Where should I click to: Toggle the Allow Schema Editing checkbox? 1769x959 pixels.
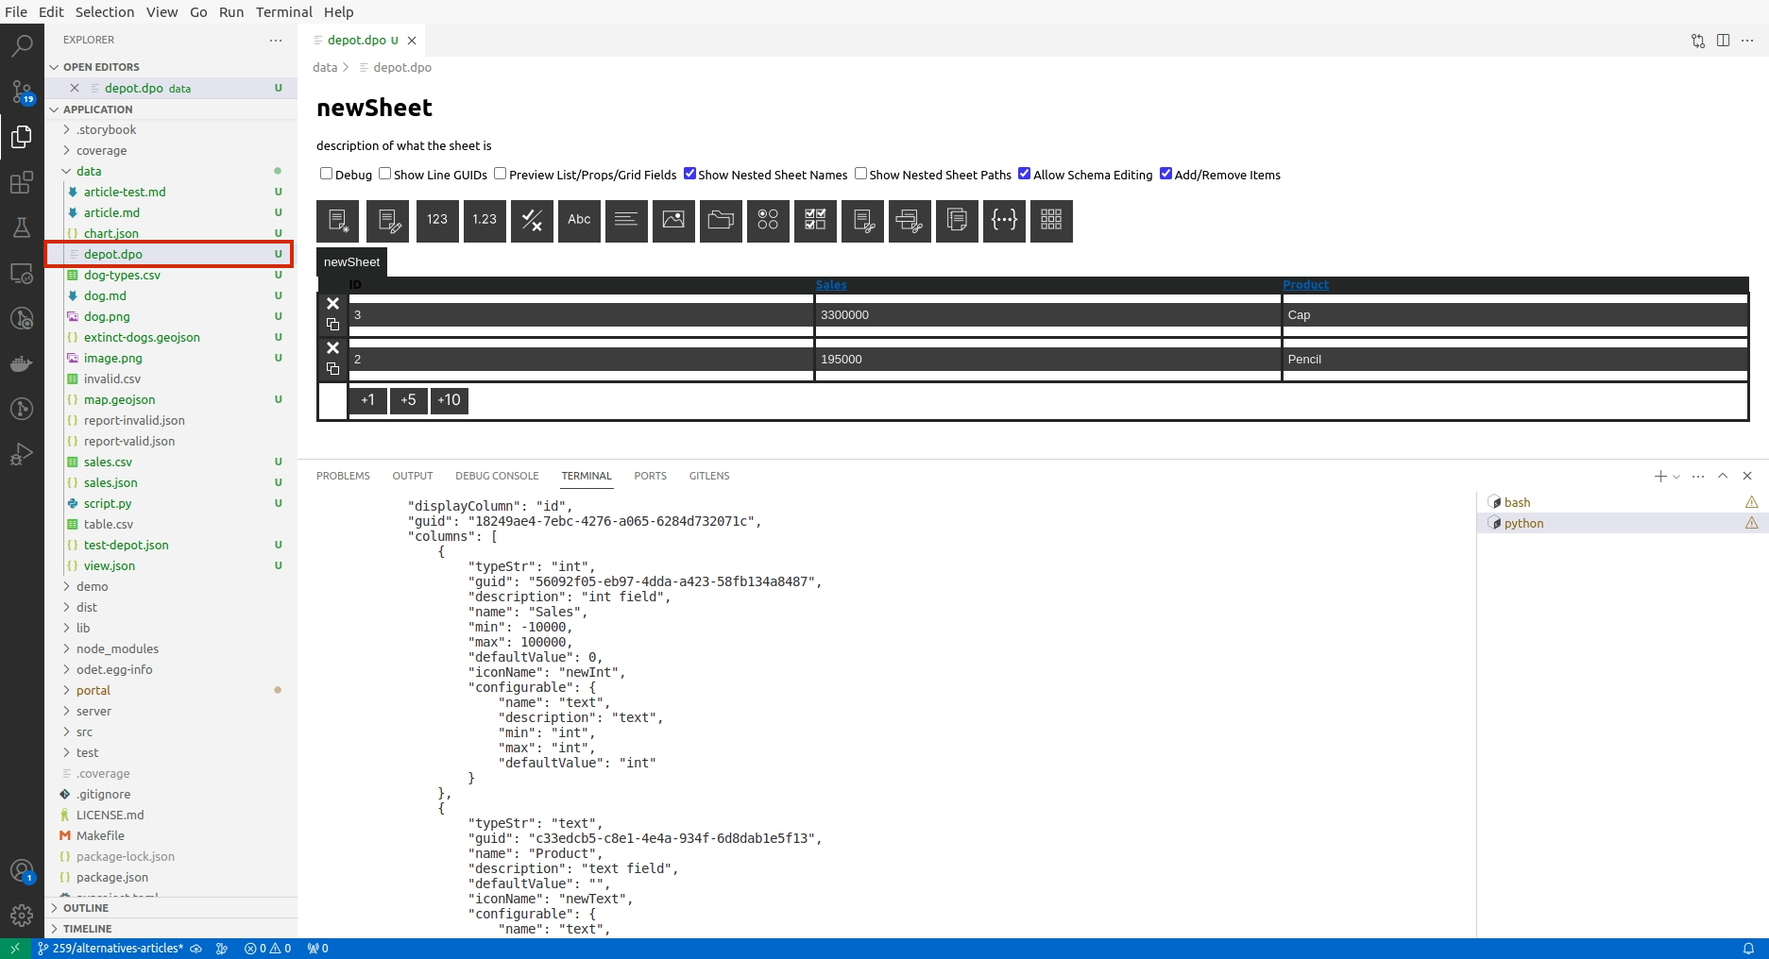(x=1024, y=174)
